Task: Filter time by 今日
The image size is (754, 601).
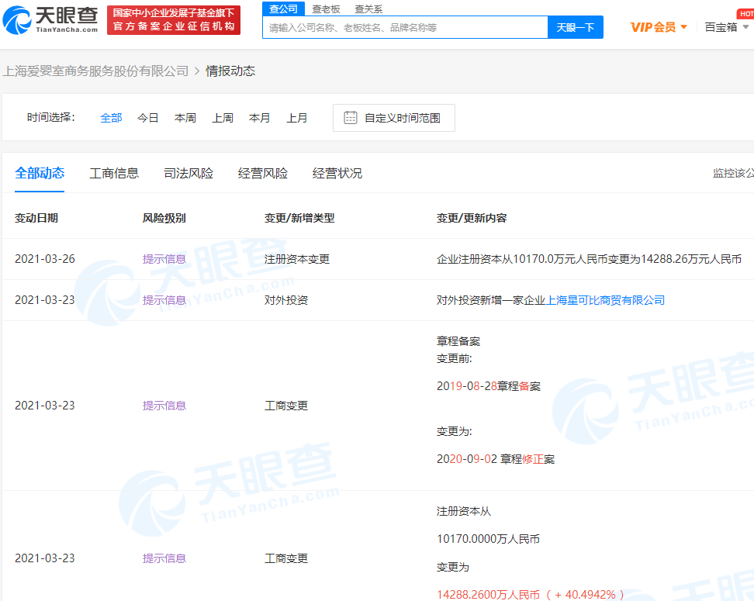Action: pyautogui.click(x=148, y=118)
